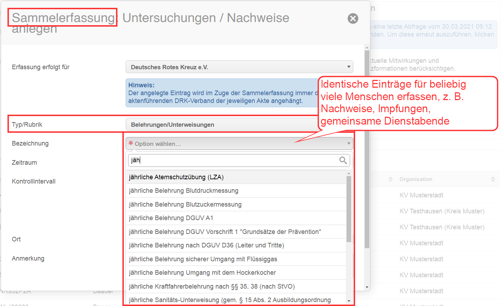Click the dialog's vertical scrollbar thumb
The image size is (501, 306).
coord(367,149)
